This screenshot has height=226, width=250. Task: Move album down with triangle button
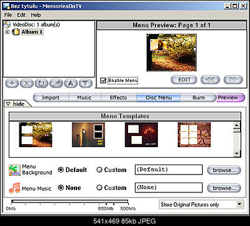pyautogui.click(x=86, y=83)
